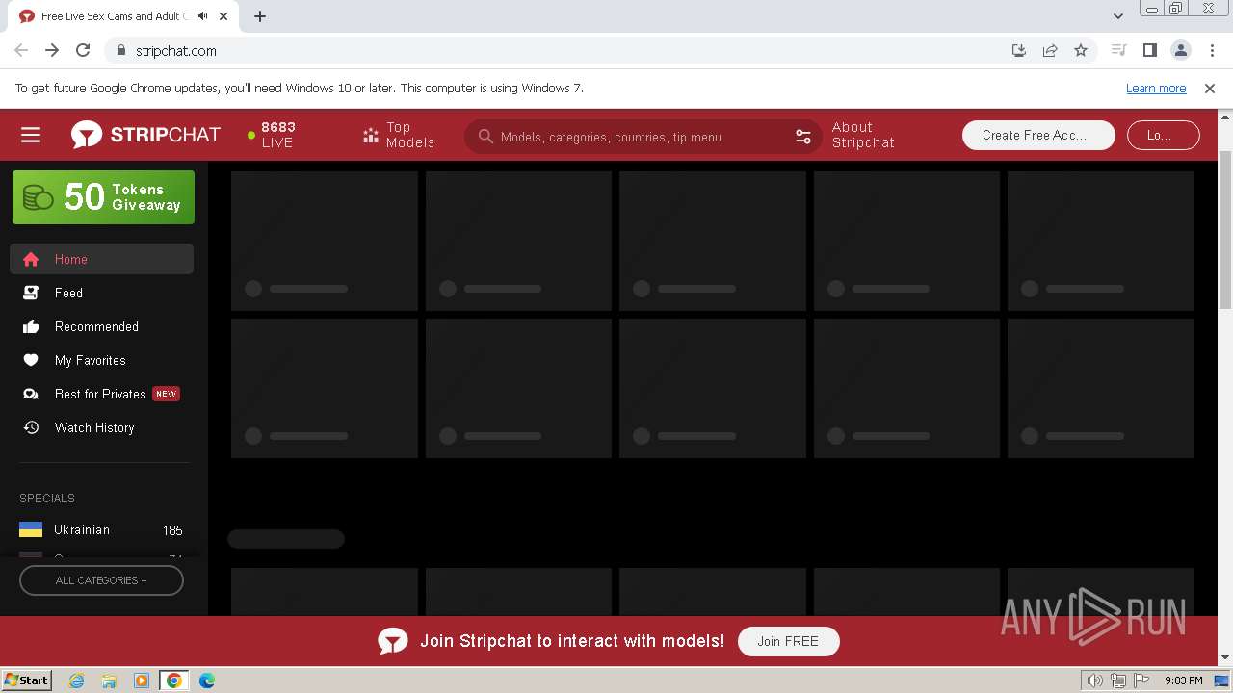1233x693 pixels.
Task: Open search filter settings icon
Action: [803, 137]
